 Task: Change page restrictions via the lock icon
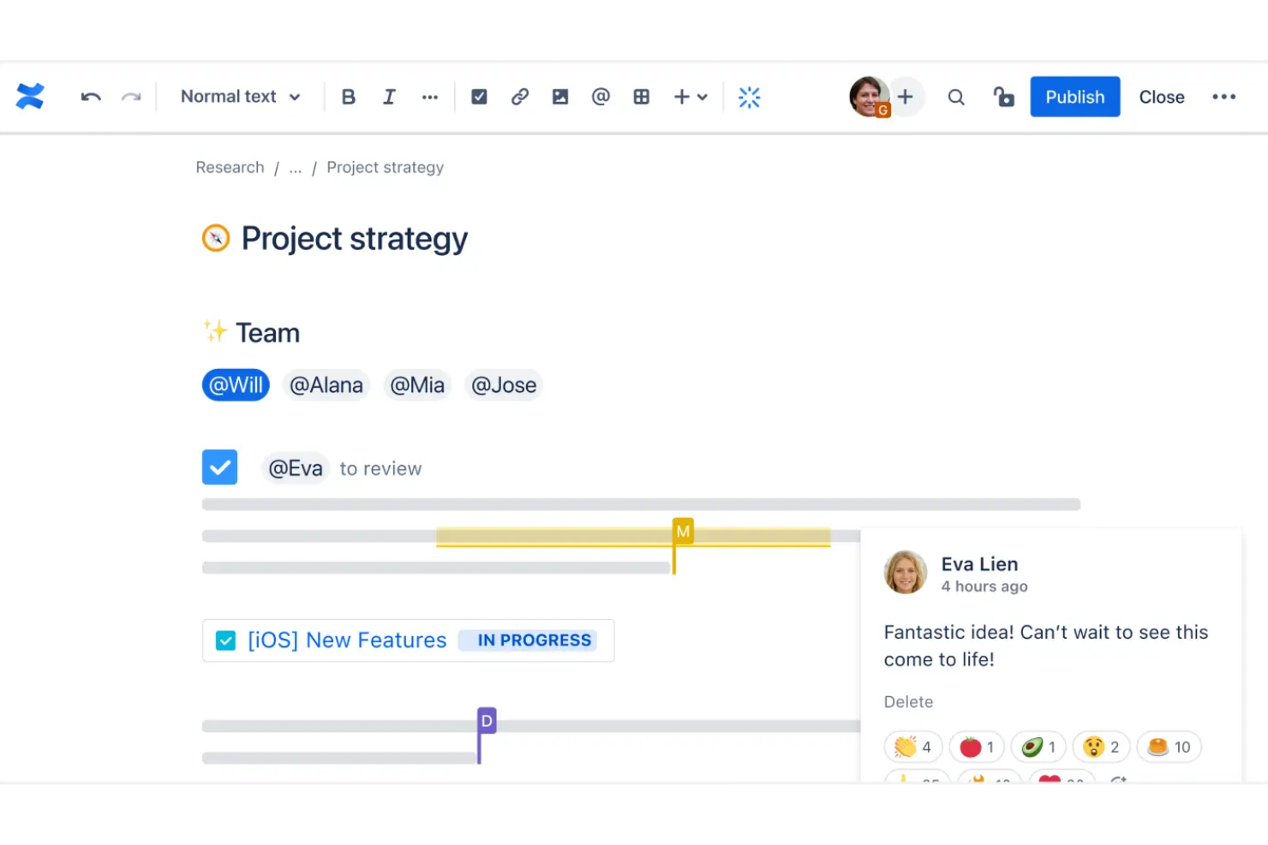[x=1002, y=96]
